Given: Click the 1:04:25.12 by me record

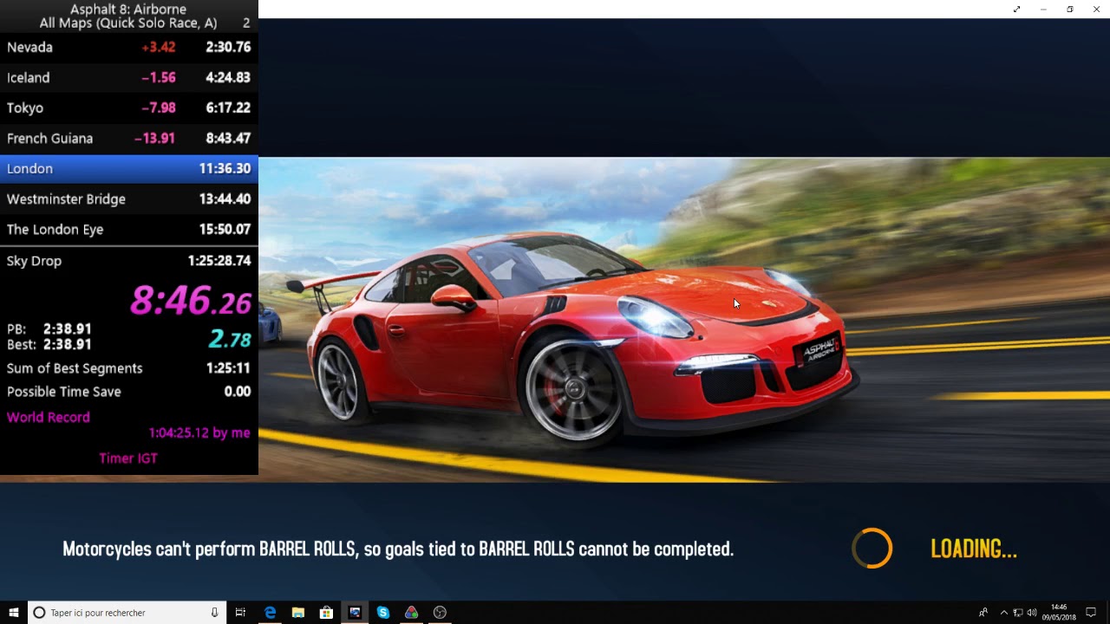Looking at the screenshot, I should [199, 432].
